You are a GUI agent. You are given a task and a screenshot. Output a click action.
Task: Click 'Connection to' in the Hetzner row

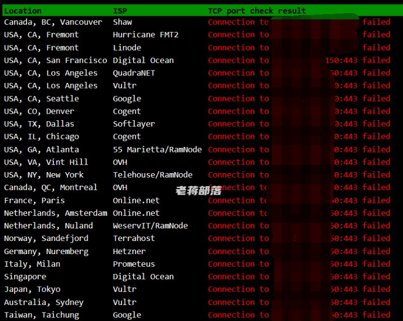[x=238, y=252]
